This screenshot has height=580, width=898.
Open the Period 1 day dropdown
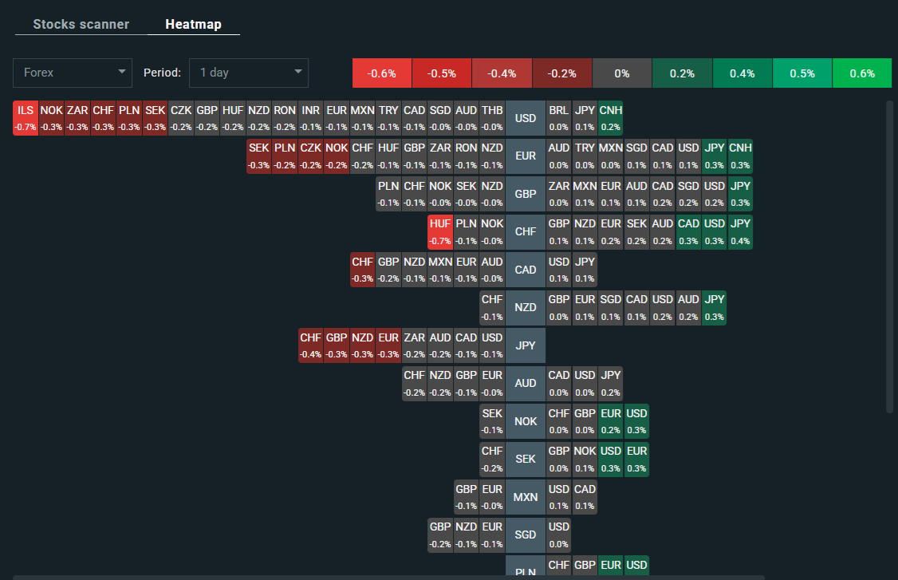point(249,73)
